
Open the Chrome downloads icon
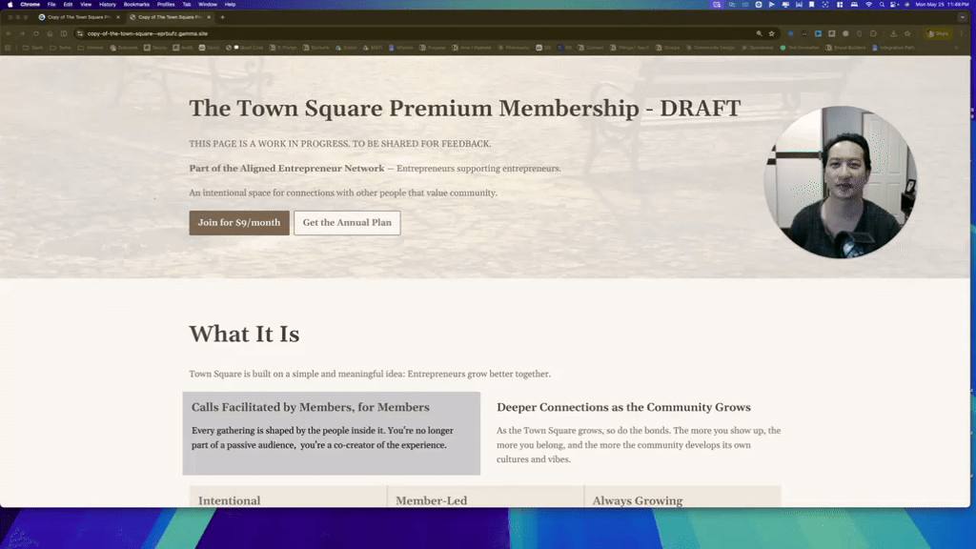point(893,33)
